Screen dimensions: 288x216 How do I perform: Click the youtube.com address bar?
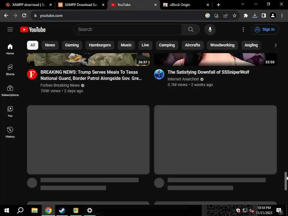[118, 16]
